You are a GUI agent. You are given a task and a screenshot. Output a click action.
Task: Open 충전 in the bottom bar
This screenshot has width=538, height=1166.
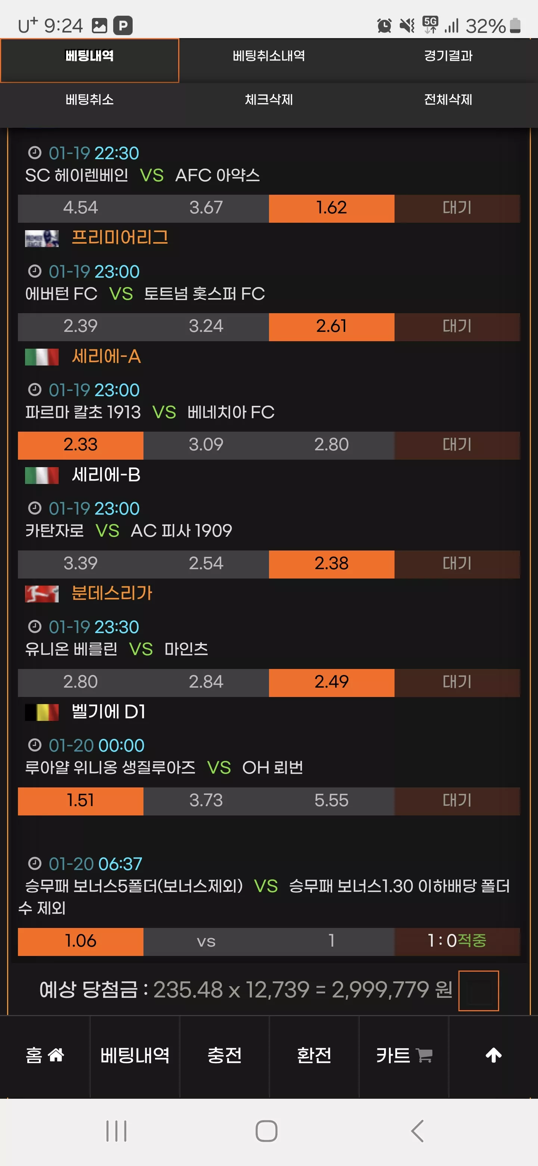click(225, 1055)
